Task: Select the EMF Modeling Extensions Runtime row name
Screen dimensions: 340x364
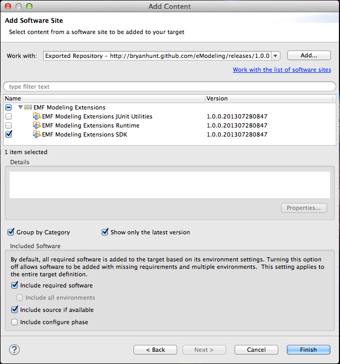Action: click(90, 125)
